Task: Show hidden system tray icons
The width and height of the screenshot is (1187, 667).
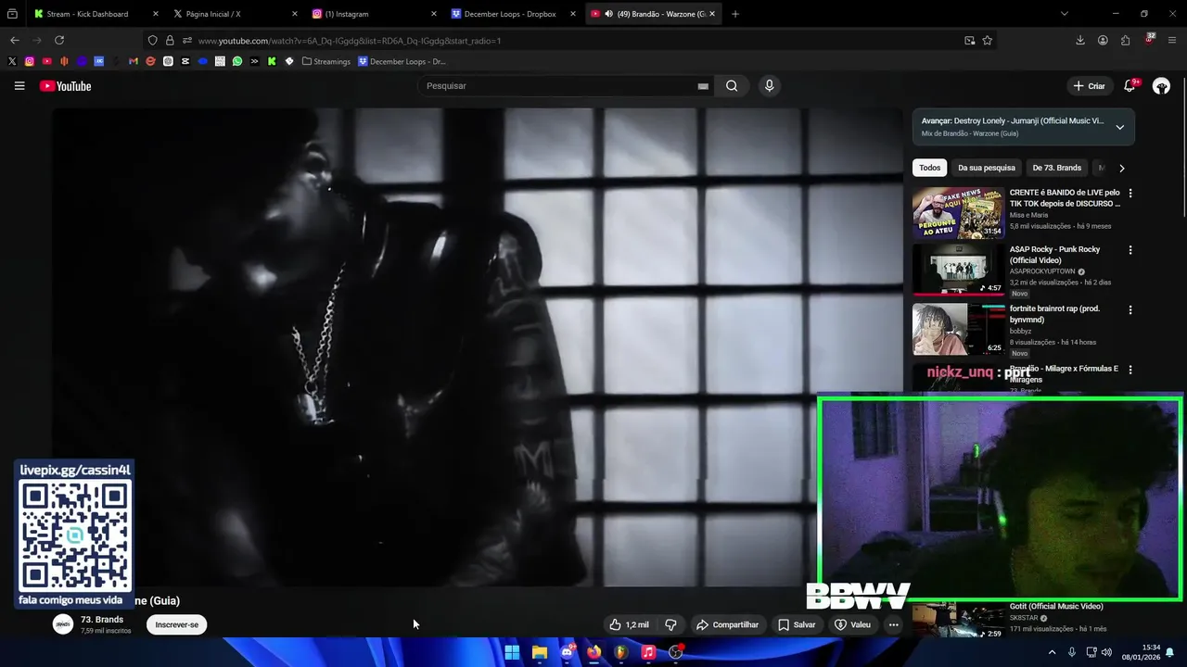Action: (x=1052, y=652)
